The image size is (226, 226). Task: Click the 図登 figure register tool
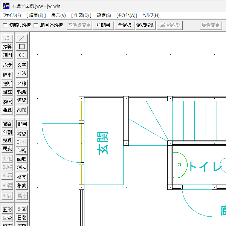tap(7, 218)
